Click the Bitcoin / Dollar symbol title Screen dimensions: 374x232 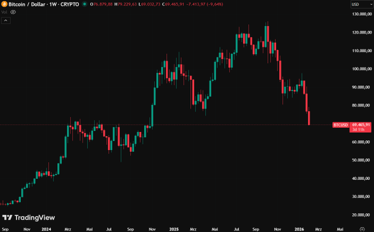pos(27,4)
